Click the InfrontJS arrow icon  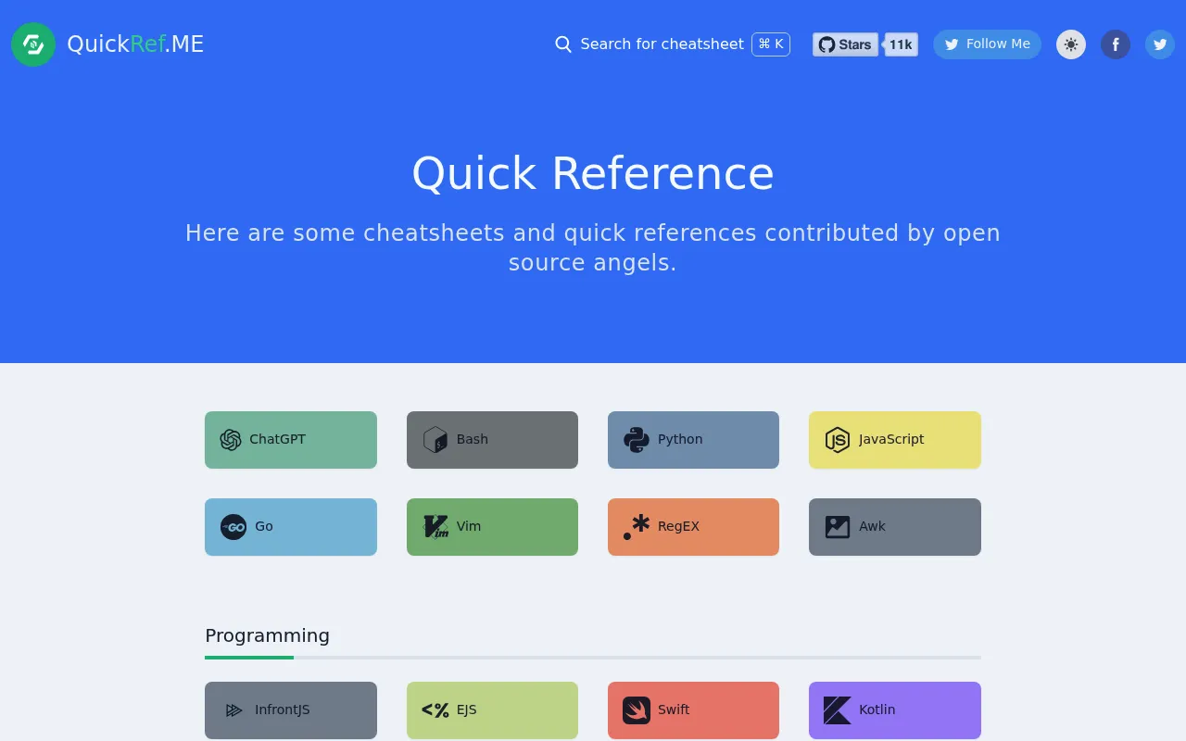pos(233,710)
